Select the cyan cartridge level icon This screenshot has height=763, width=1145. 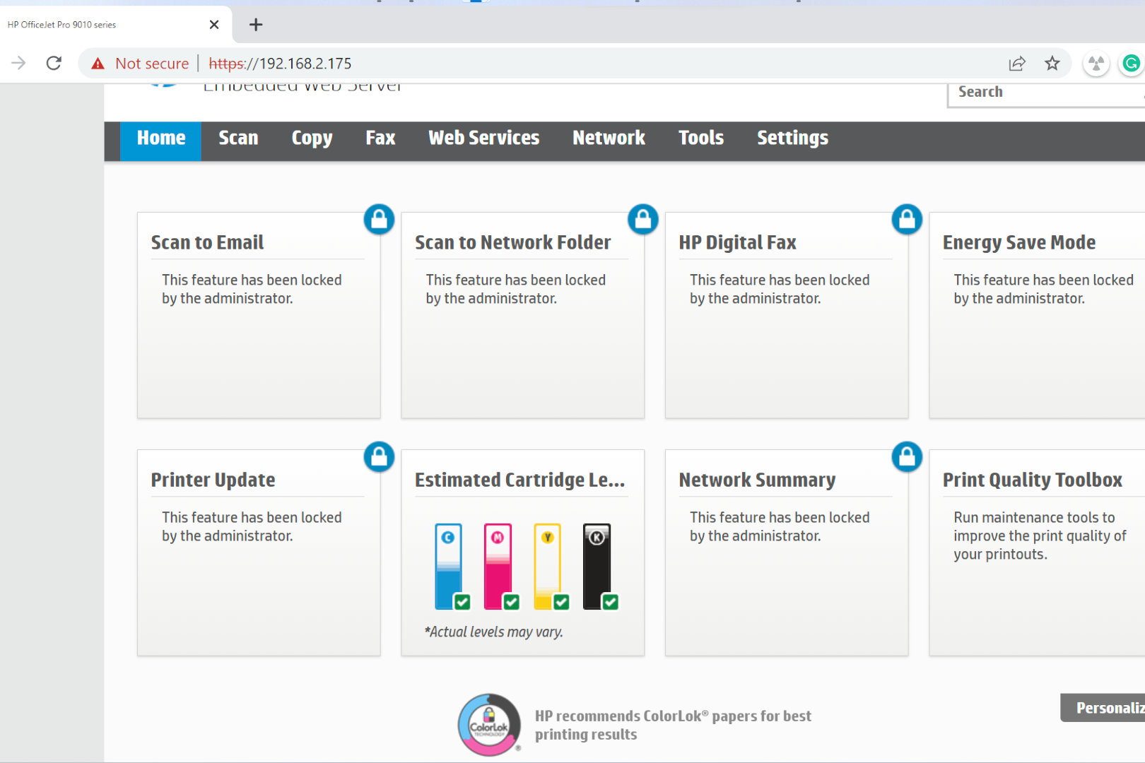tap(449, 567)
